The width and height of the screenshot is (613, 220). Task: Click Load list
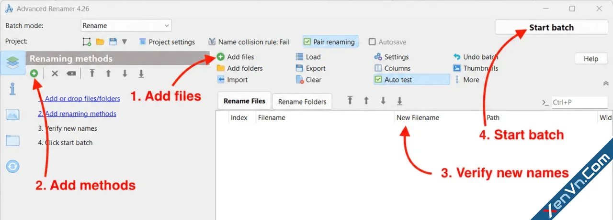(x=308, y=57)
